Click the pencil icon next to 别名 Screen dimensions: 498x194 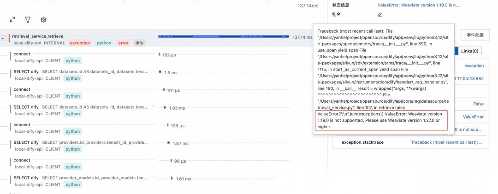(380, 15)
